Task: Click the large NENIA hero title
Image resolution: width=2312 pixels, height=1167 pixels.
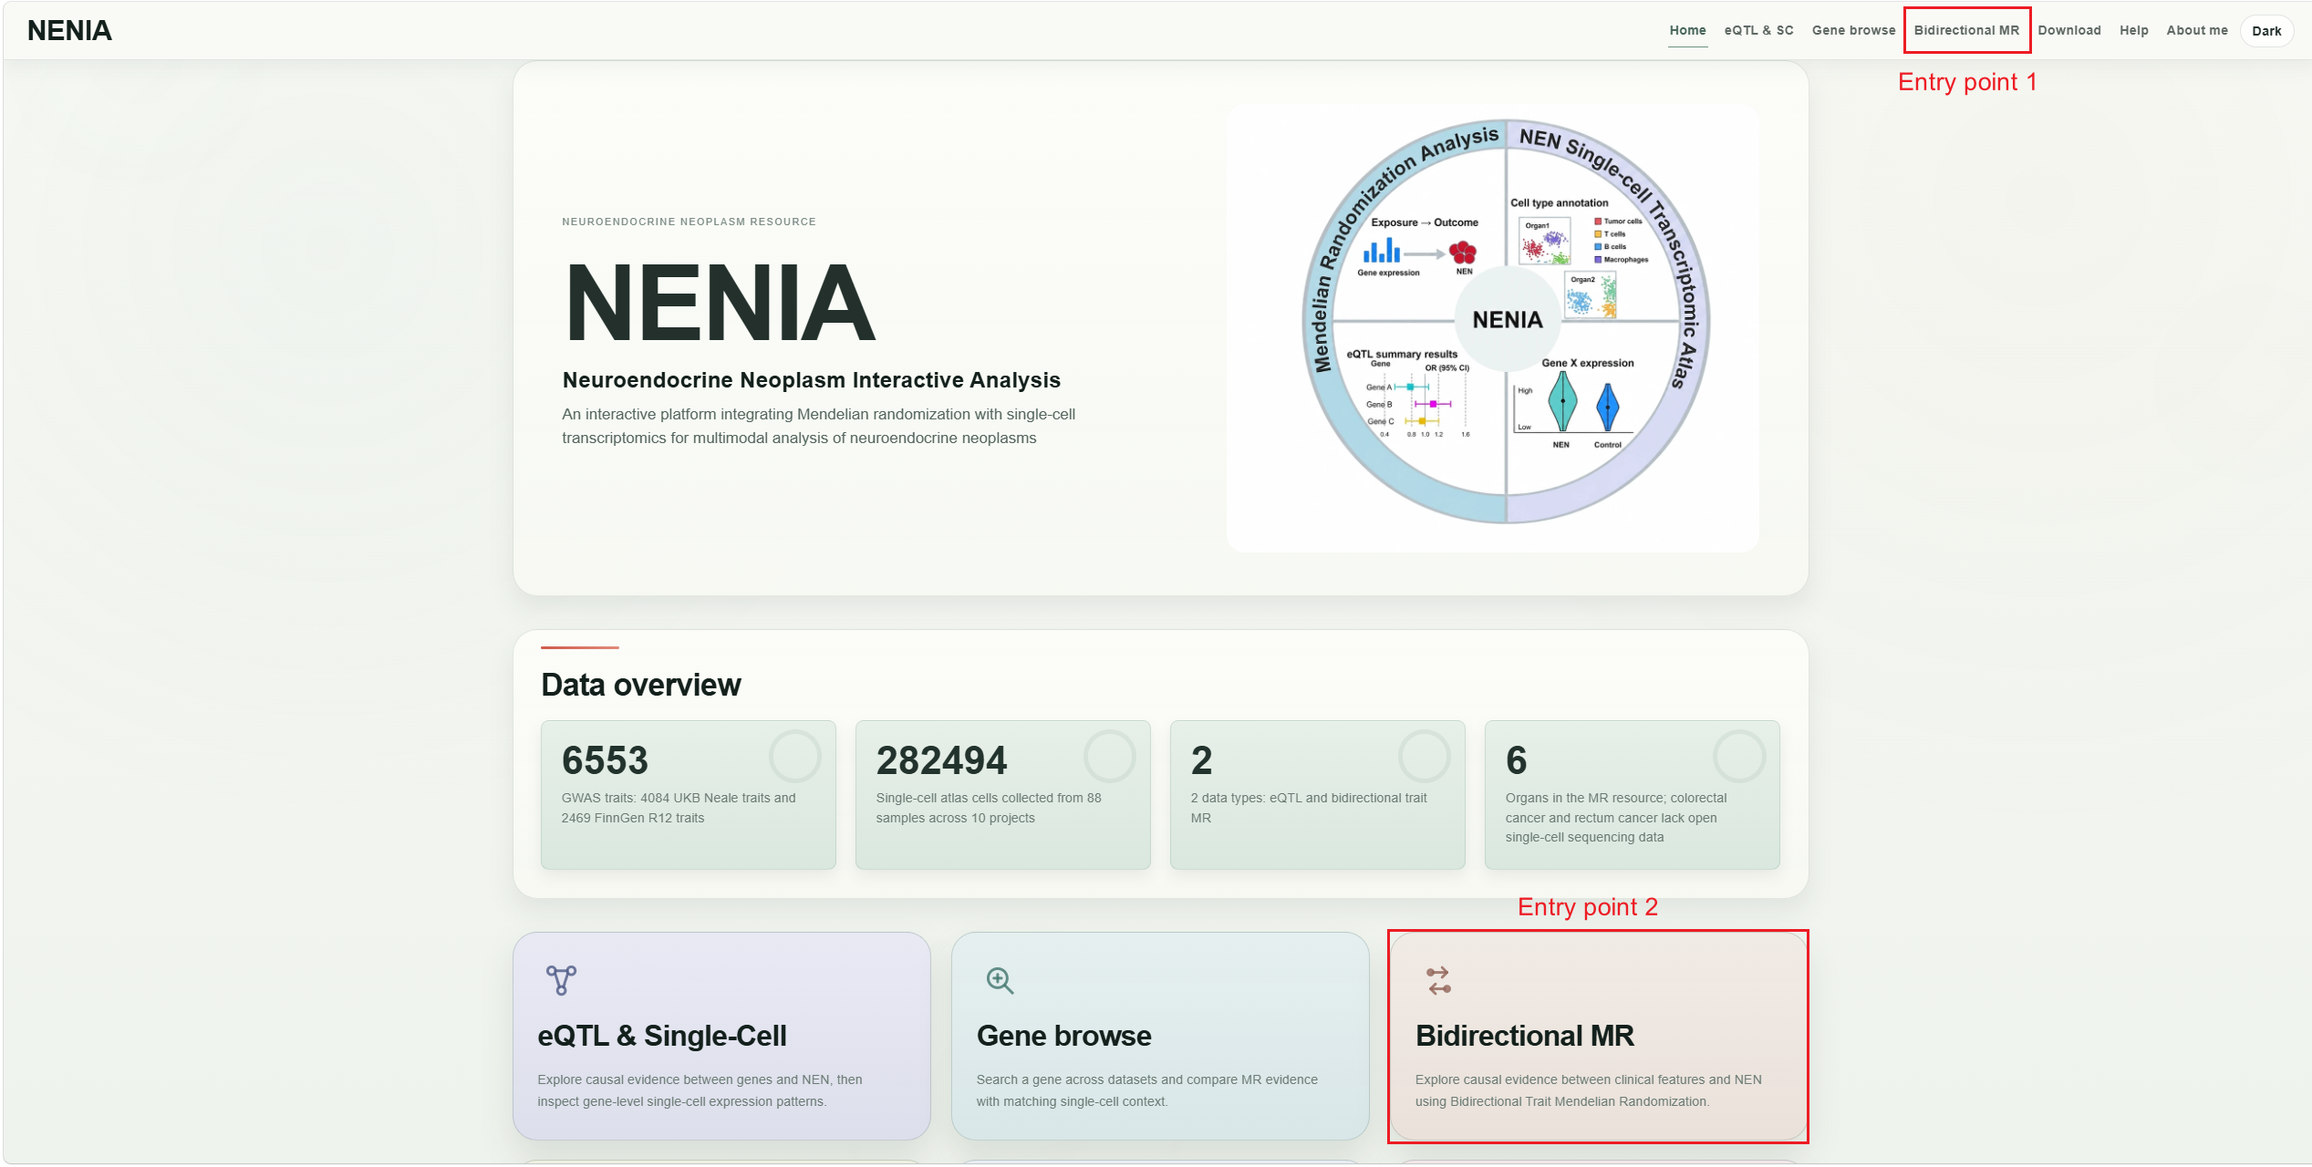Action: 721,303
